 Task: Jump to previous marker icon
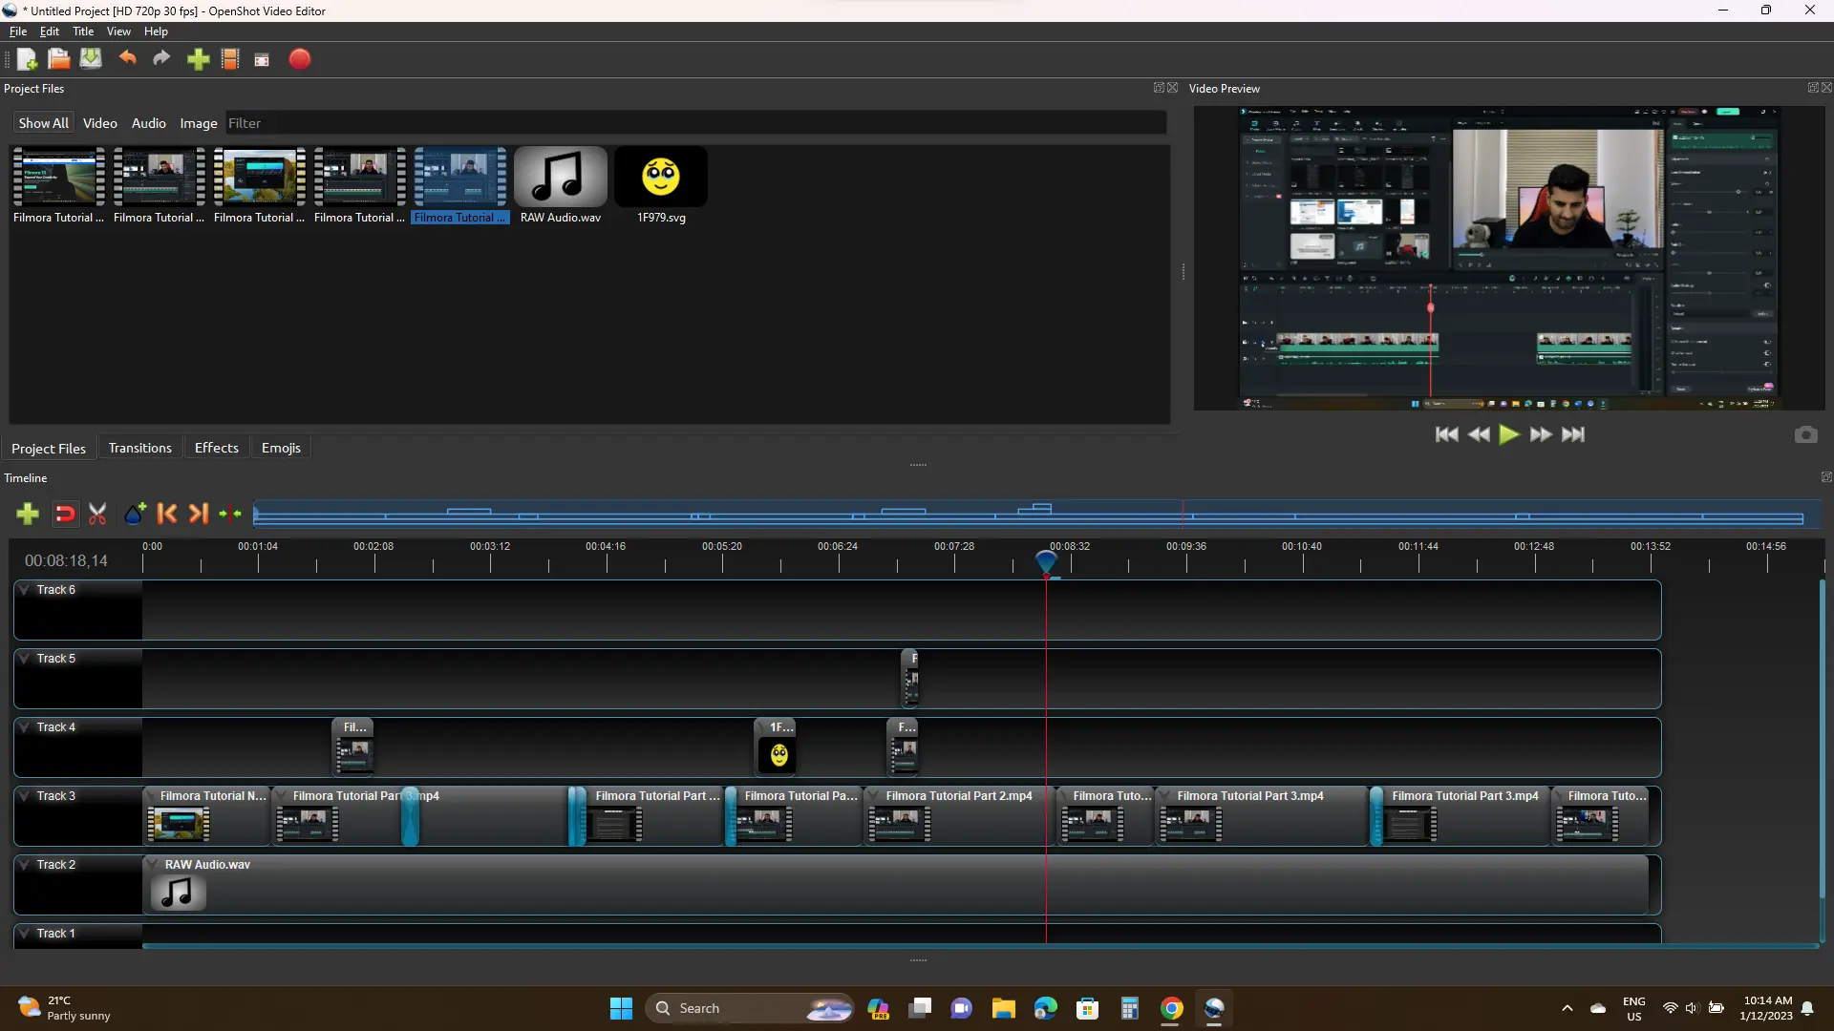pyautogui.click(x=166, y=515)
